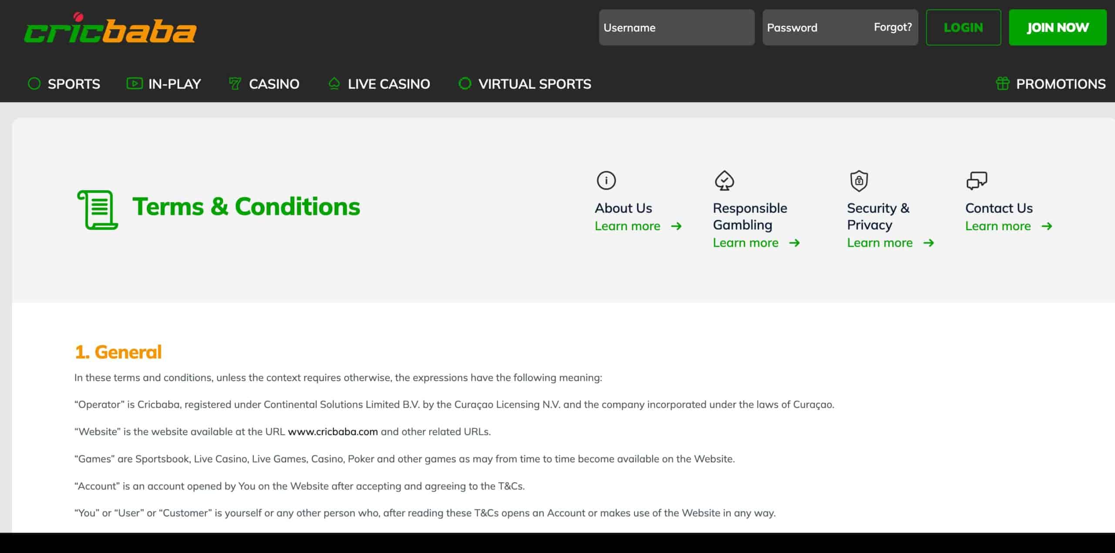This screenshot has height=553, width=1115.
Task: Click the In-Play video icon
Action: click(134, 83)
